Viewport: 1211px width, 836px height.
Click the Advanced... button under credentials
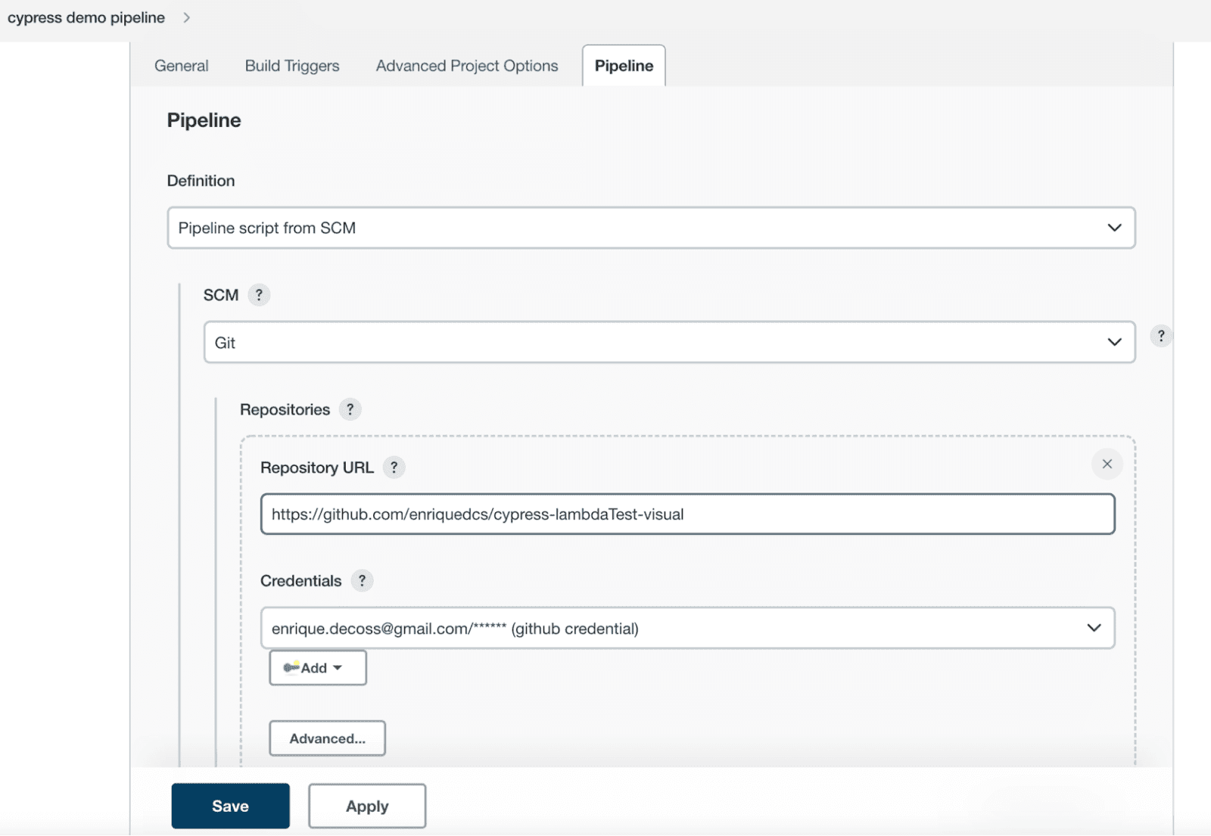click(327, 738)
